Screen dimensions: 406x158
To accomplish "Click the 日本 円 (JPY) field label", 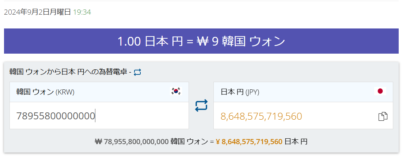I will pyautogui.click(x=240, y=92).
